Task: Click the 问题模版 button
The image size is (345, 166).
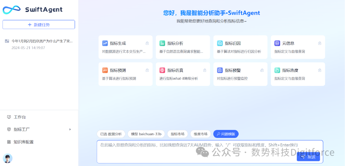Action: 226,134
